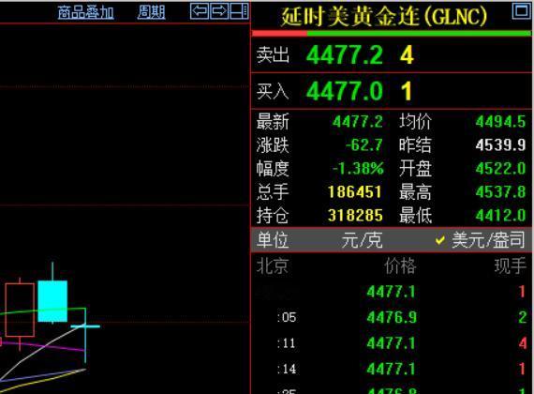Click the 单位 unit label

pyautogui.click(x=273, y=240)
